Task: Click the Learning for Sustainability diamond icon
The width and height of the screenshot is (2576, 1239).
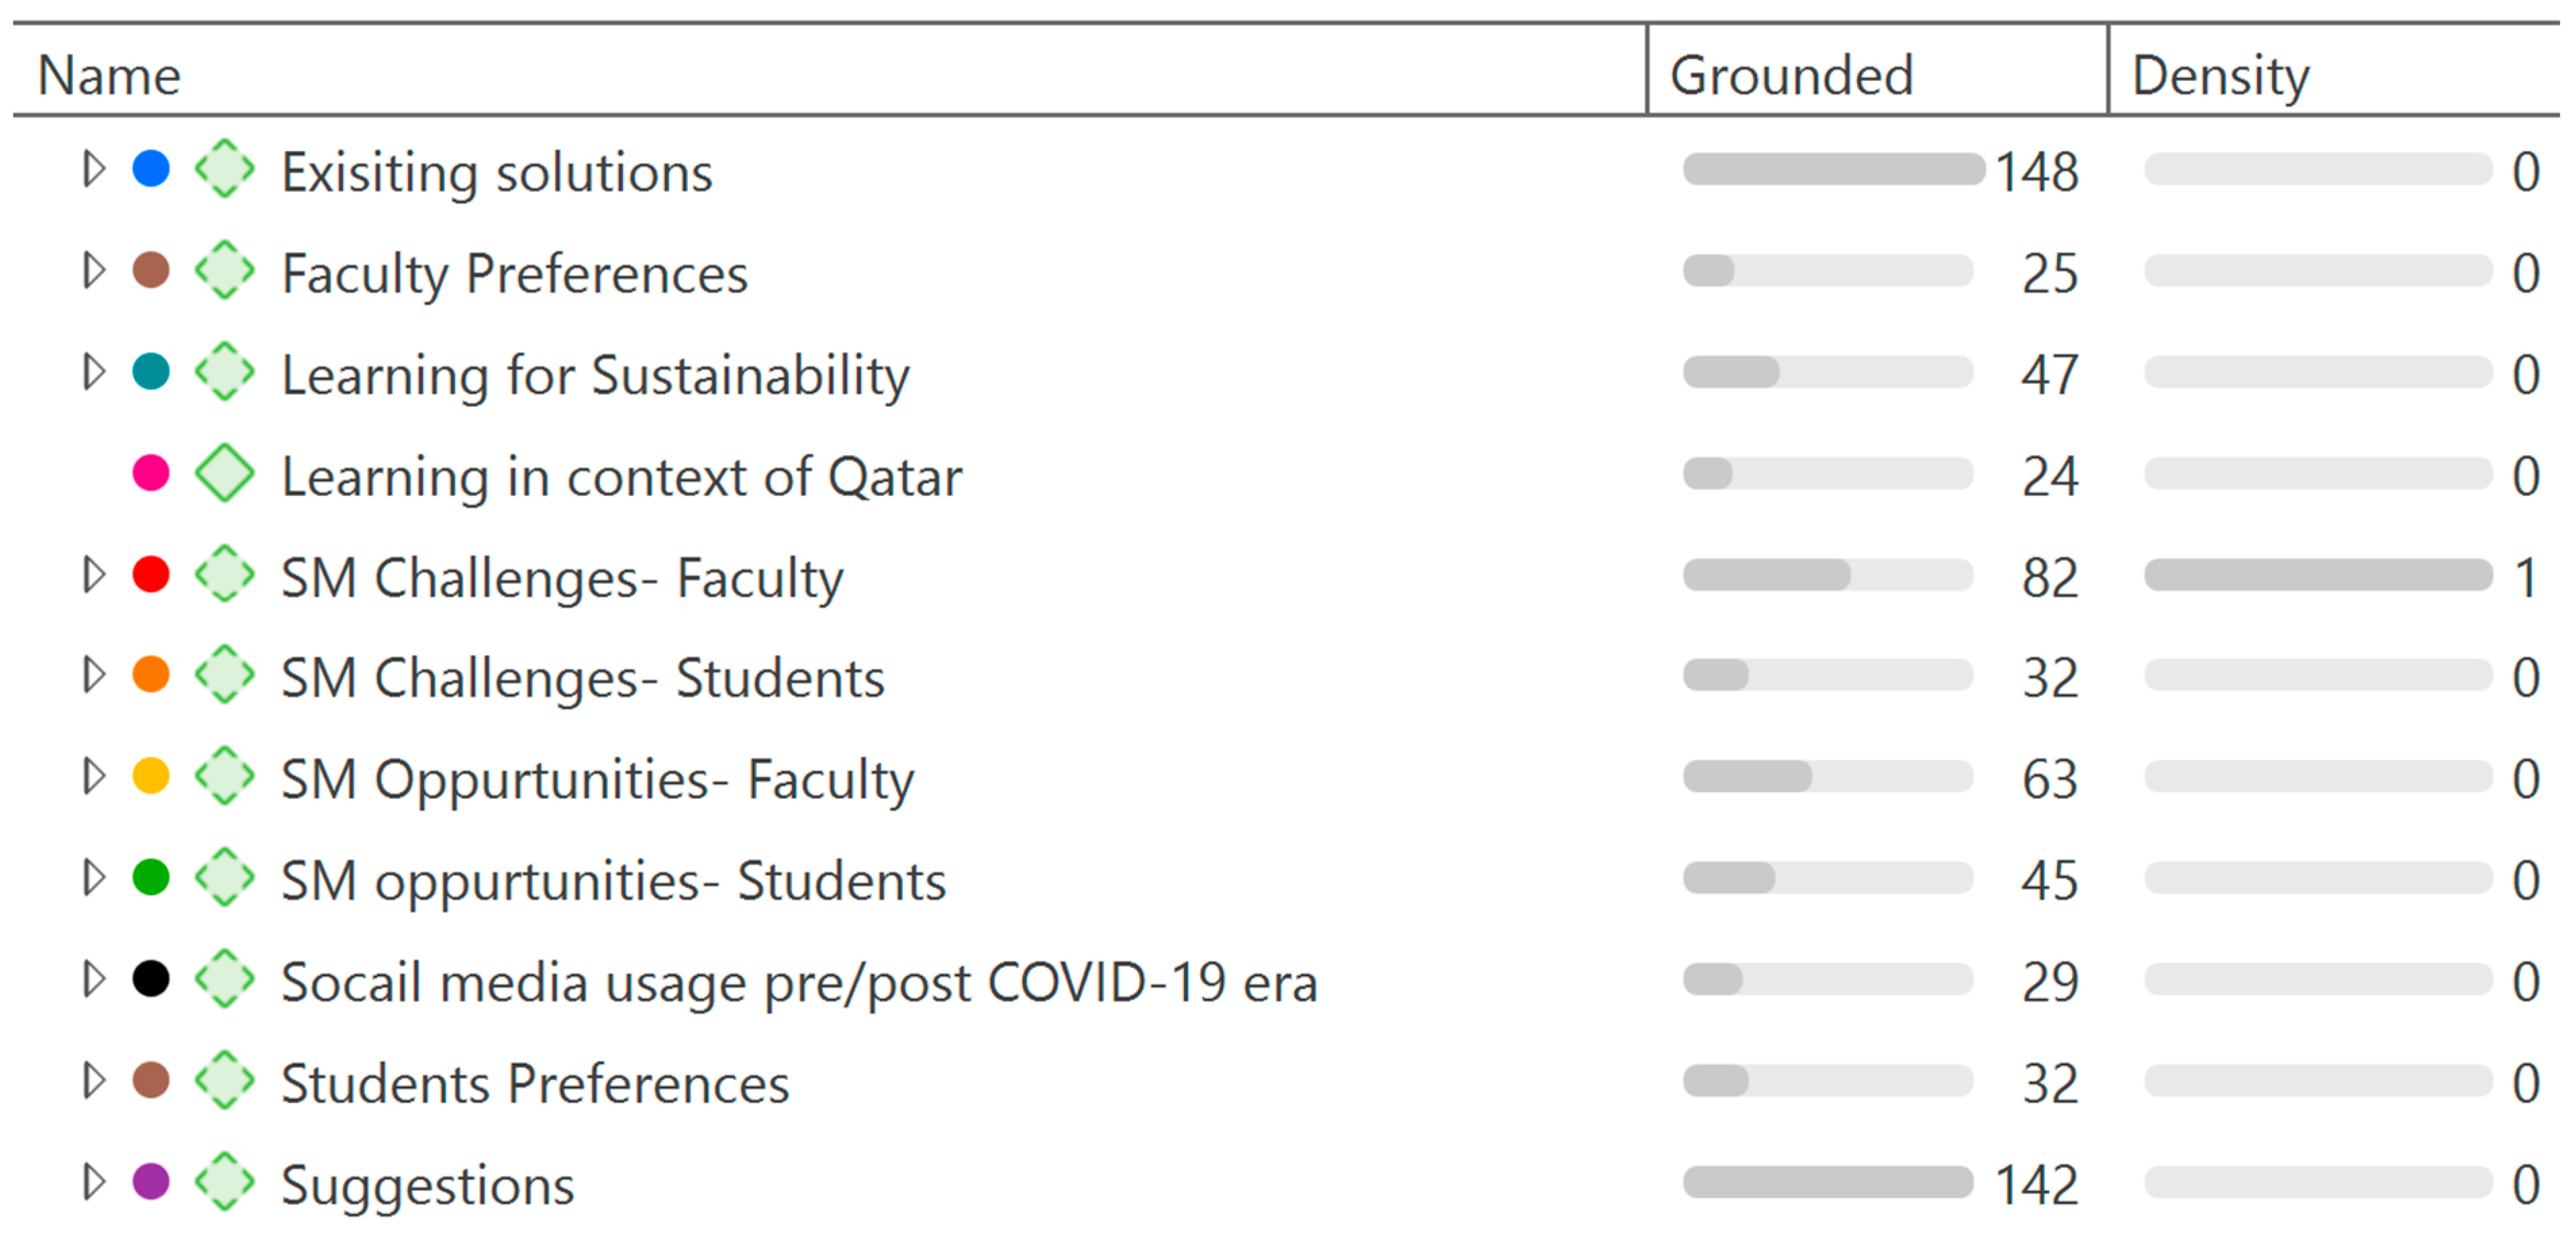Action: [224, 372]
